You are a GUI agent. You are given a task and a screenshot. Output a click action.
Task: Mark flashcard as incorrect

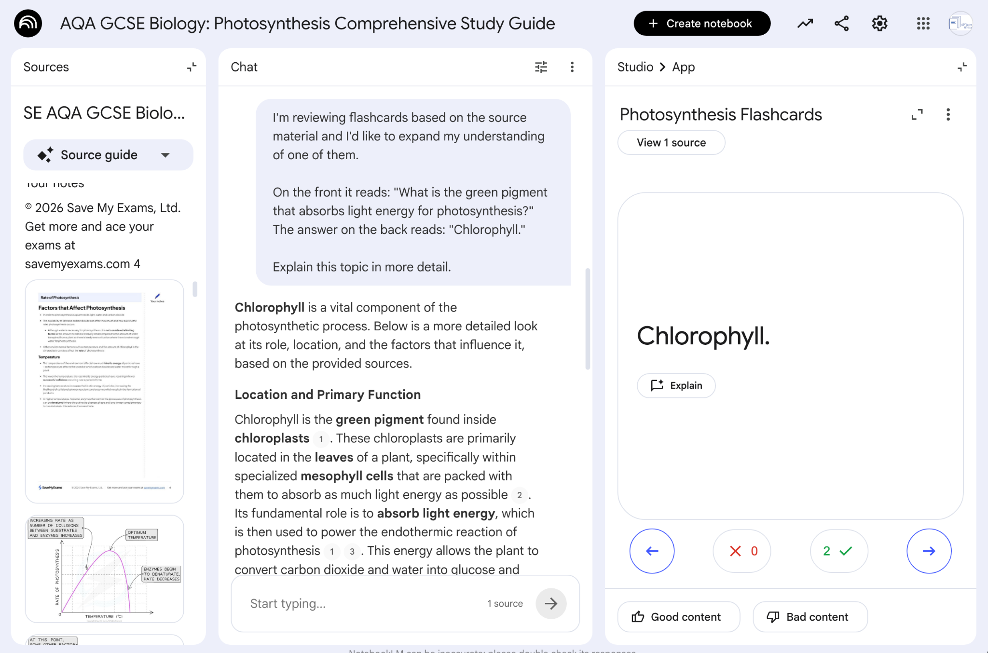coord(742,551)
